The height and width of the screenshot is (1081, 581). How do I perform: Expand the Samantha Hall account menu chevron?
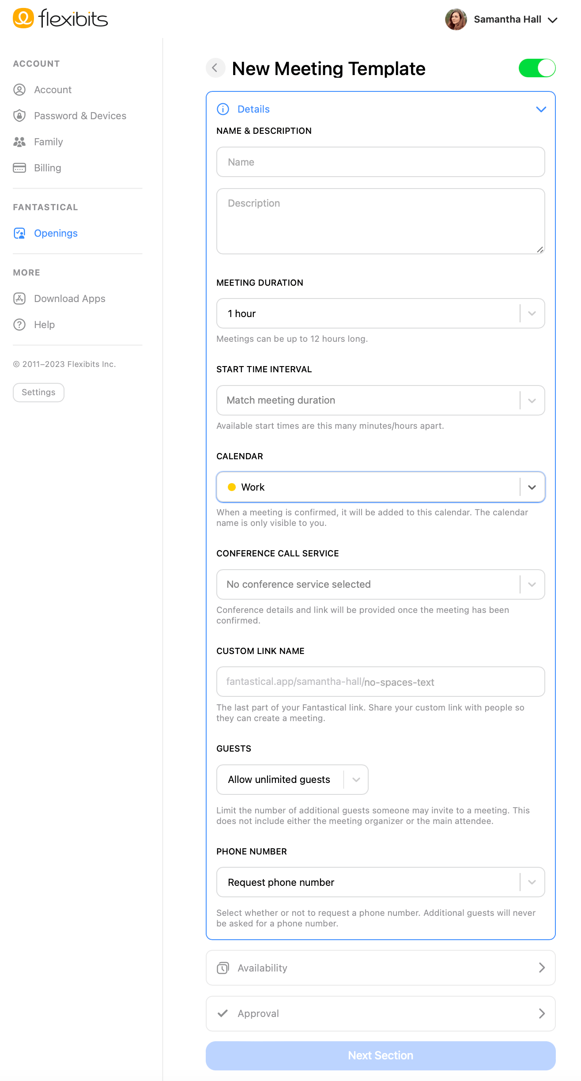[x=552, y=20]
